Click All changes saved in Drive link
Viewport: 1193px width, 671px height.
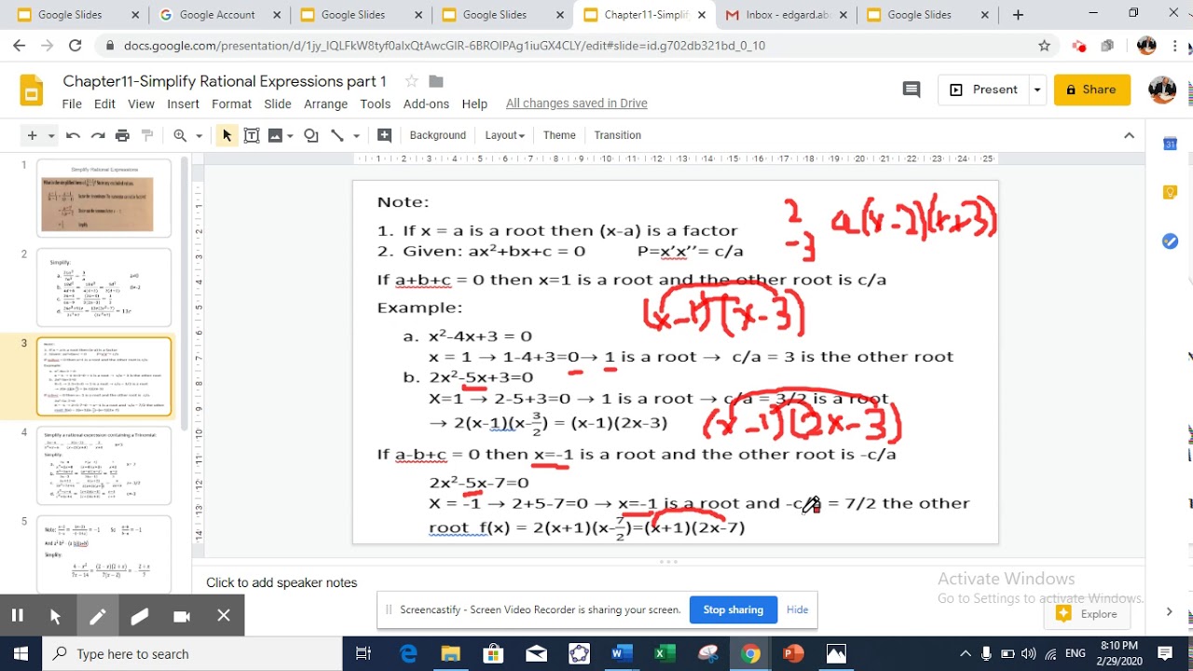tap(576, 103)
